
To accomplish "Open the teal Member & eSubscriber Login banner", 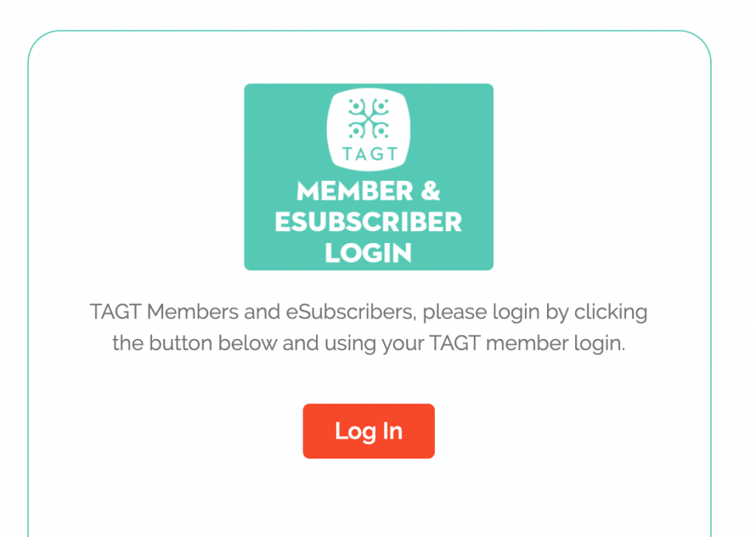I will pos(368,177).
